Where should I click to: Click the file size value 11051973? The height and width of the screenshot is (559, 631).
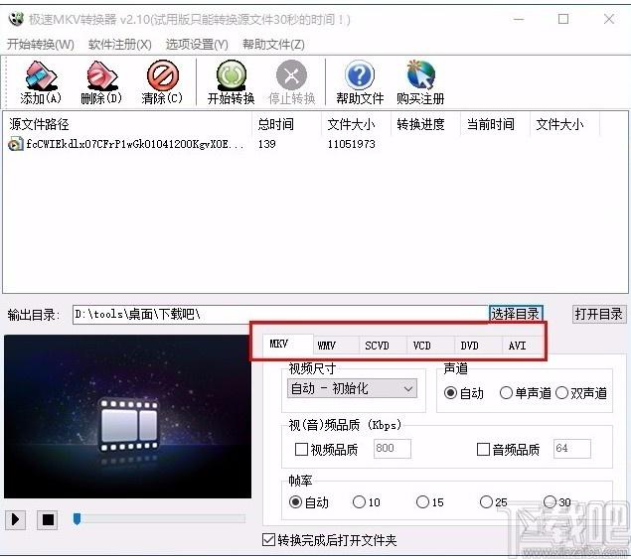(x=352, y=144)
